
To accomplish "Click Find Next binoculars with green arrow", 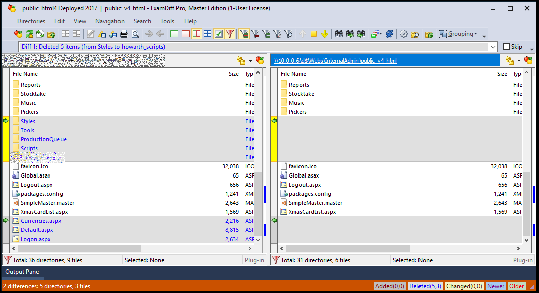I will (350, 34).
